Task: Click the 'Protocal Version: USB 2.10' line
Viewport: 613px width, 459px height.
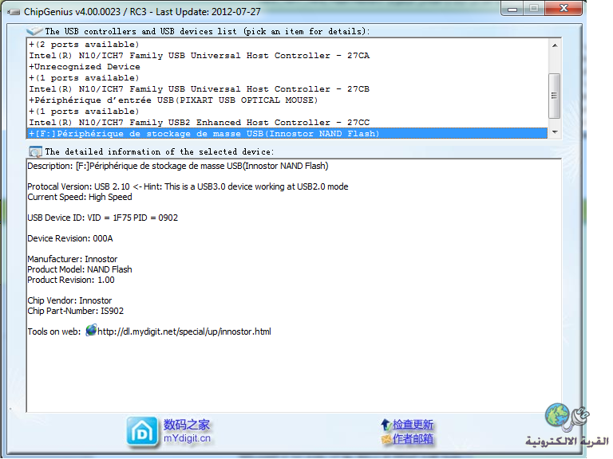Action: click(x=188, y=186)
